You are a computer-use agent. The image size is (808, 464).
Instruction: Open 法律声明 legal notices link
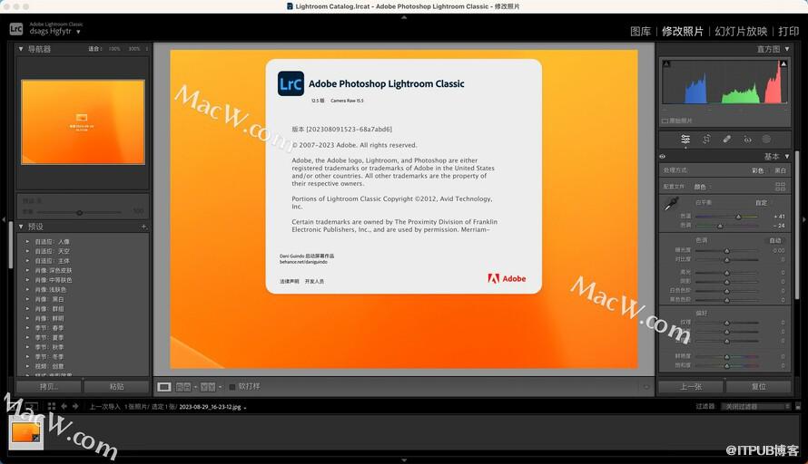(x=289, y=281)
